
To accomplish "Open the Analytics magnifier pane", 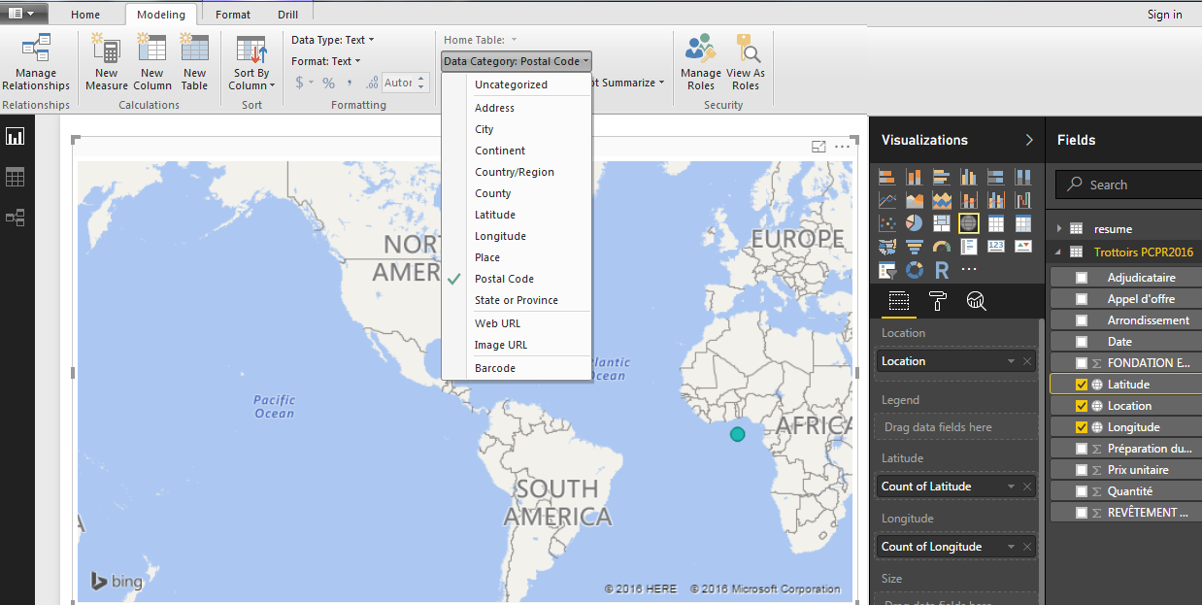I will coord(977,301).
